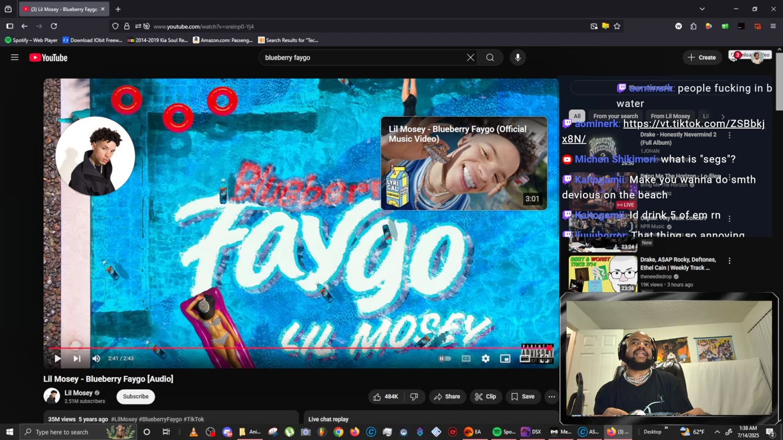The height and width of the screenshot is (440, 783).
Task: Toggle the autoplay switch
Action: pyautogui.click(x=445, y=359)
